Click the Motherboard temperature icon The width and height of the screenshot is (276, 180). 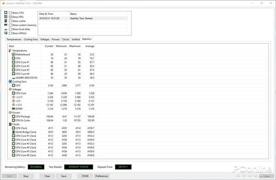pyautogui.click(x=13, y=54)
